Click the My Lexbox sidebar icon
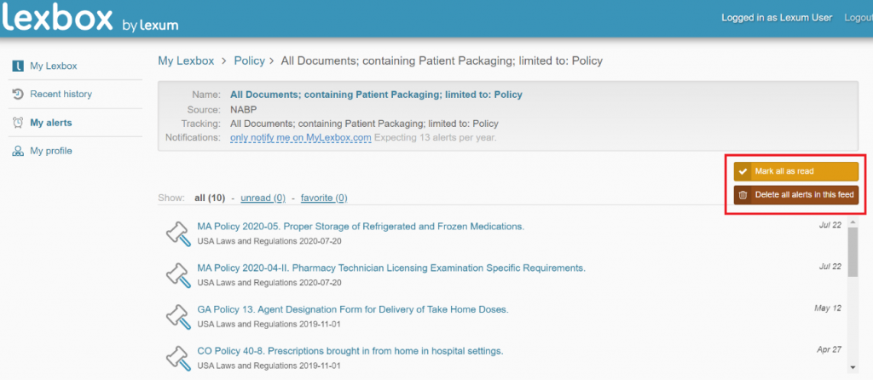The width and height of the screenshot is (873, 380). point(18,66)
